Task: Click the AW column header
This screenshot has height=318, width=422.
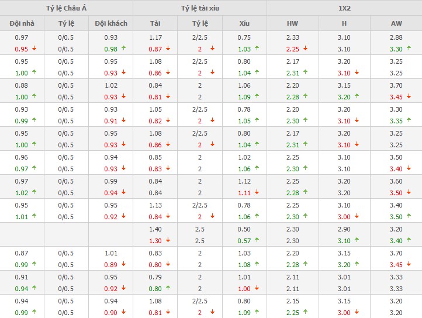Action: (x=396, y=23)
